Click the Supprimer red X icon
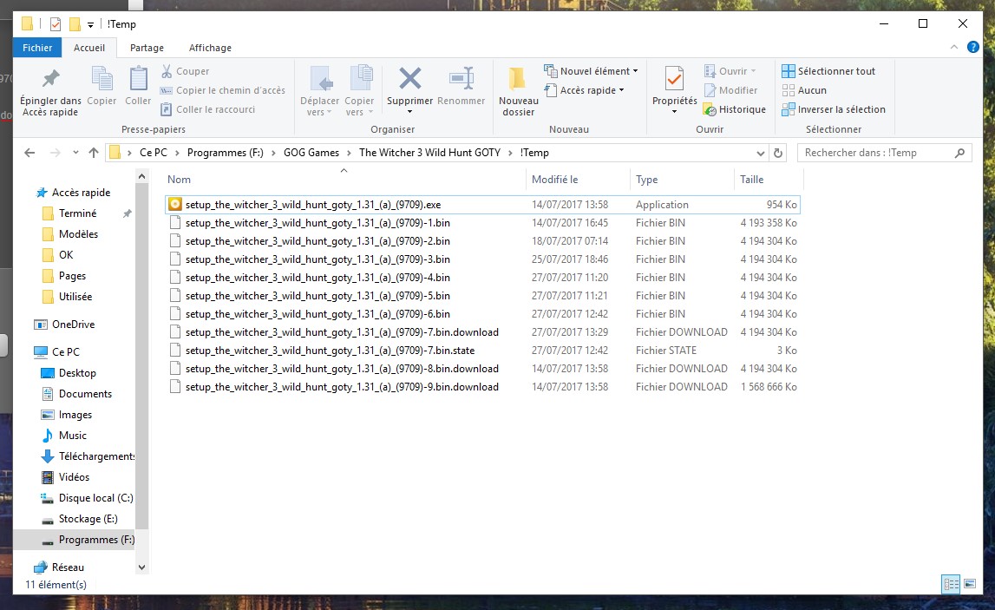 tap(410, 79)
